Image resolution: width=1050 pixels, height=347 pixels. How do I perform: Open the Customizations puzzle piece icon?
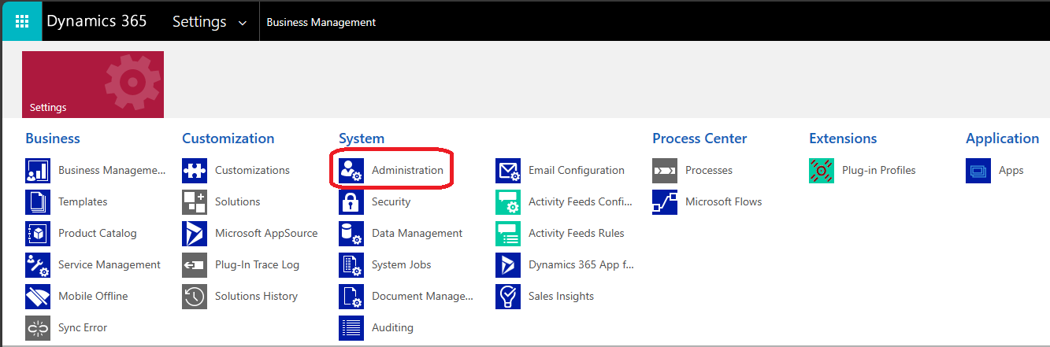point(195,171)
